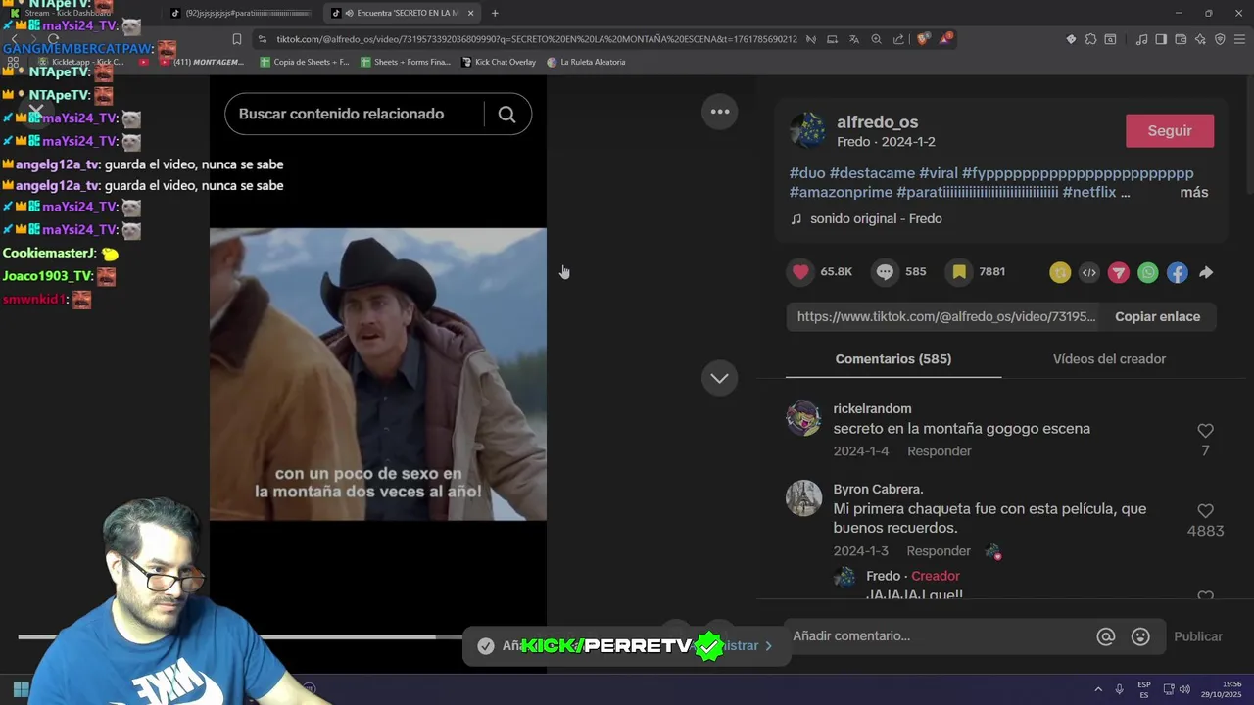Go to next video with down chevron
The height and width of the screenshot is (705, 1254).
pos(720,378)
